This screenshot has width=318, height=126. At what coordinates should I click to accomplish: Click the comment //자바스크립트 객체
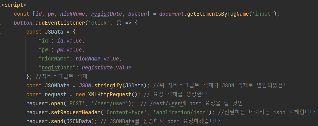point(62,76)
